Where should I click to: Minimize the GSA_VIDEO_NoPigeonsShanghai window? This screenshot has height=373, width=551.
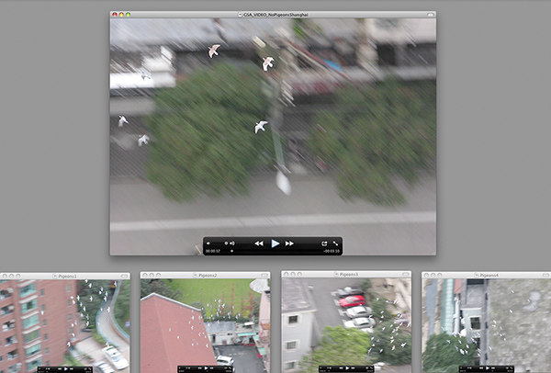pyautogui.click(x=121, y=15)
